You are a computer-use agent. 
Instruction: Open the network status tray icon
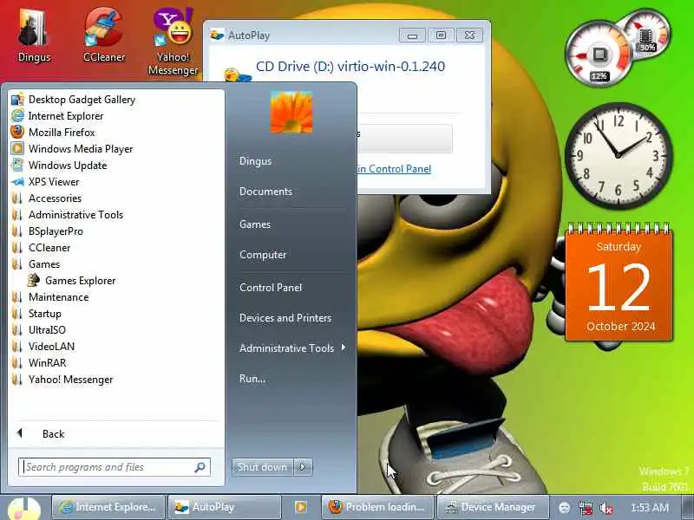tap(586, 508)
